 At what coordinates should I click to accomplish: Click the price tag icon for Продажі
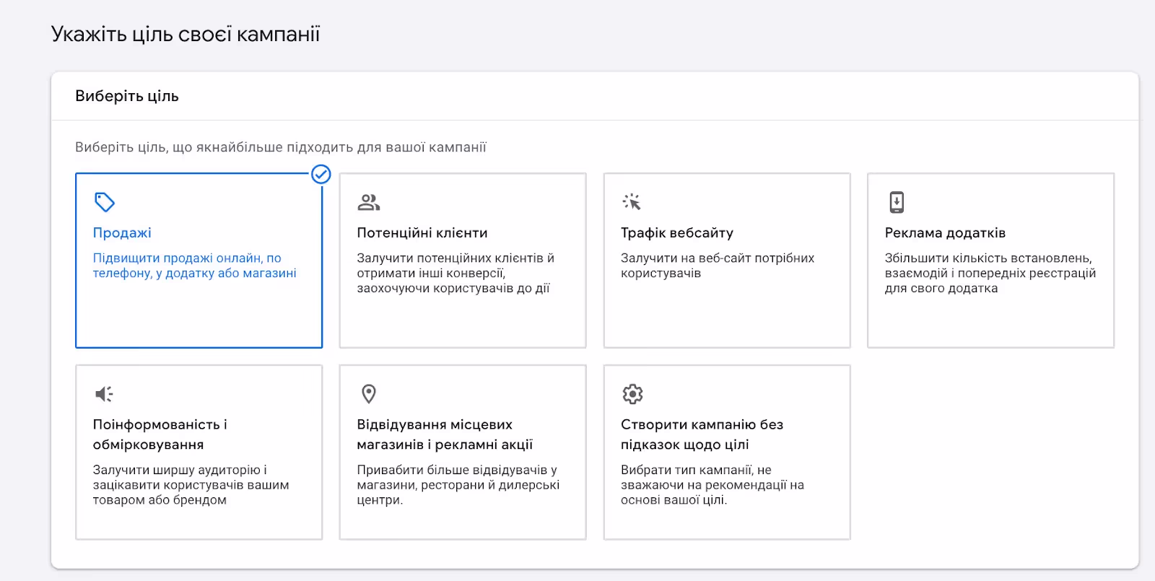[x=105, y=202]
